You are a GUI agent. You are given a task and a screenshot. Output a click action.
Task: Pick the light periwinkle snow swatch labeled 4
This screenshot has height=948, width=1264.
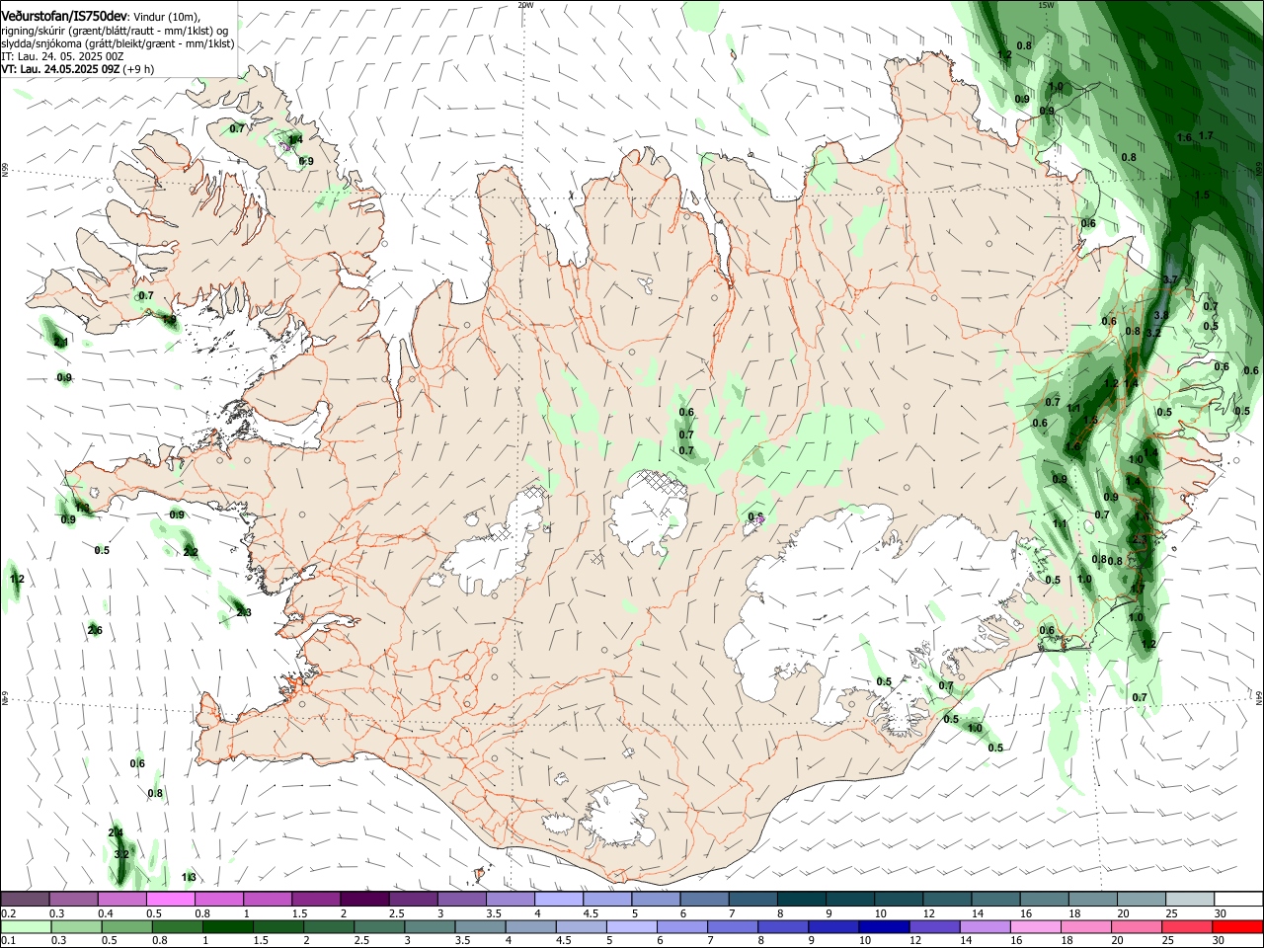point(559,900)
